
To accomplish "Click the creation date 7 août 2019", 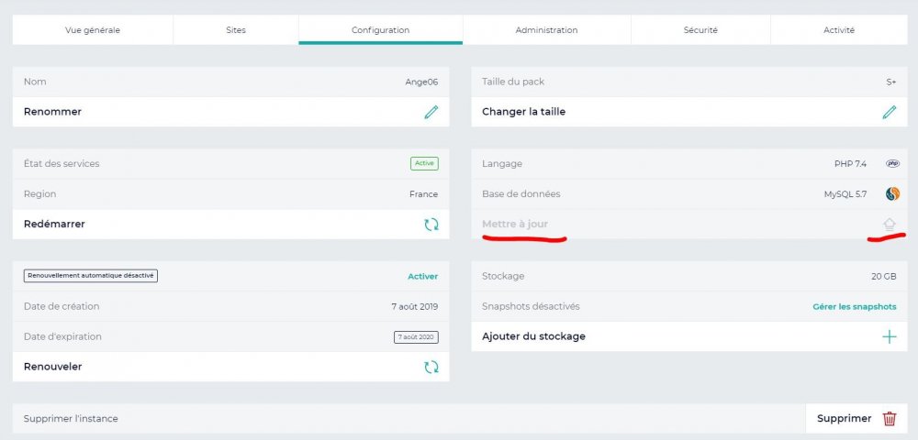I will point(415,306).
